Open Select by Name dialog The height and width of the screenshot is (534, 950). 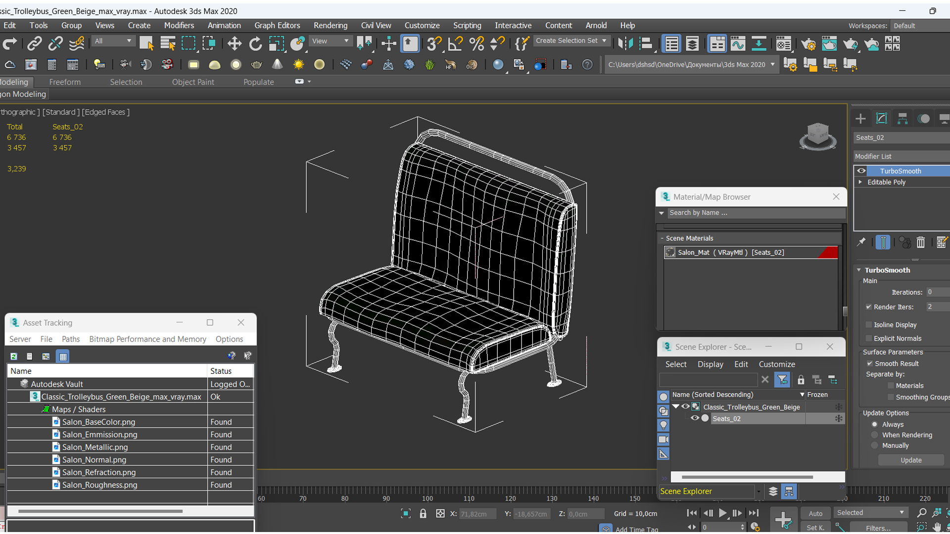pos(168,44)
